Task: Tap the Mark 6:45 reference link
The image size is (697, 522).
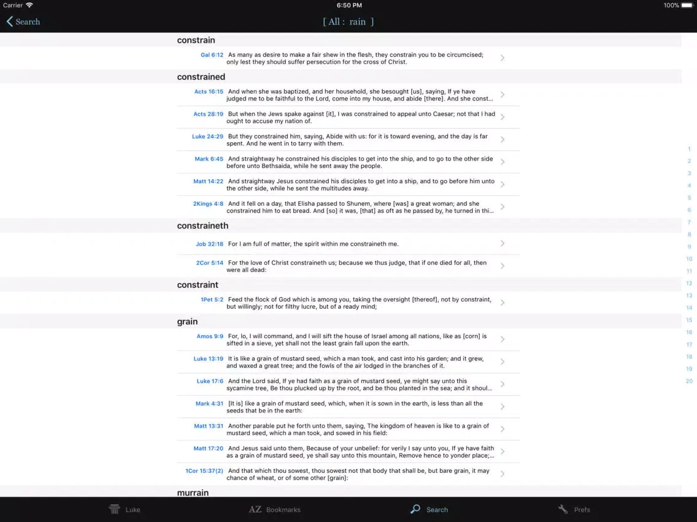Action: tap(209, 159)
